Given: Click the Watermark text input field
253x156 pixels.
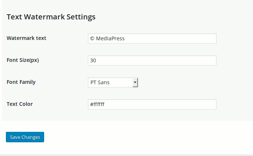Looking at the screenshot, I should pos(152,38).
